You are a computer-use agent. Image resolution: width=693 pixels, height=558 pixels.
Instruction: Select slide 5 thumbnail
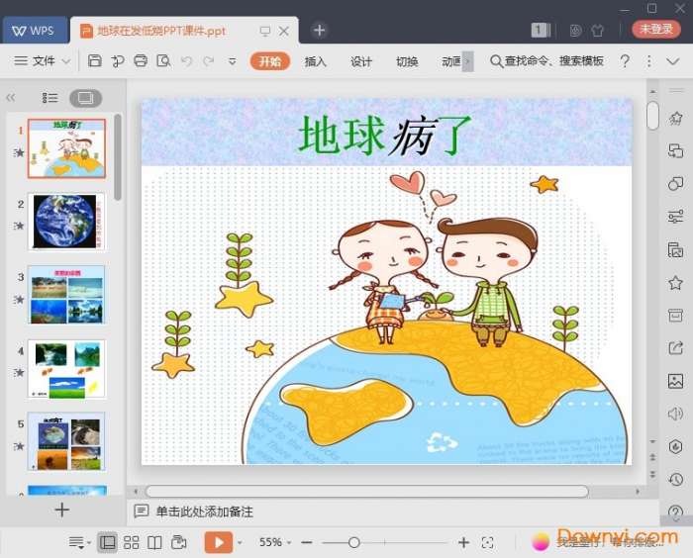pyautogui.click(x=66, y=442)
